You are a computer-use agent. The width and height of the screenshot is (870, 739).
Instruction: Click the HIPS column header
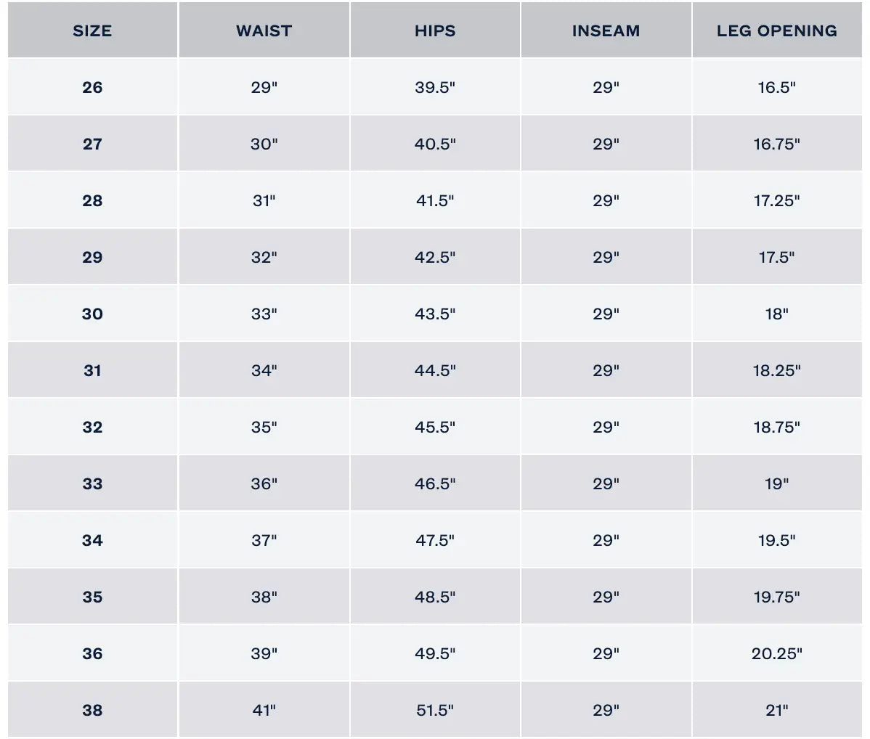[435, 30]
